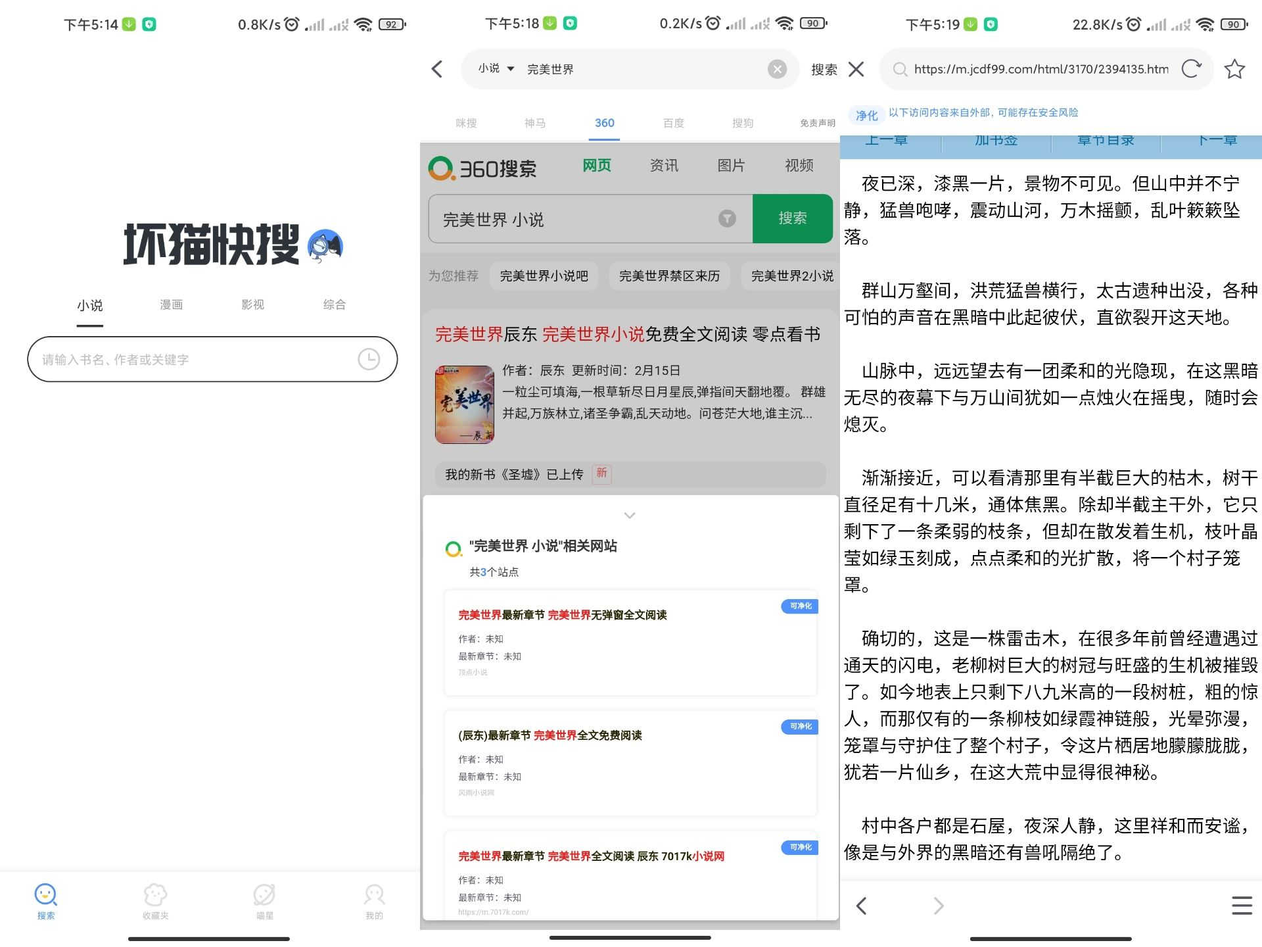Switch to the 影视 tab
The image size is (1262, 947).
coord(252,304)
